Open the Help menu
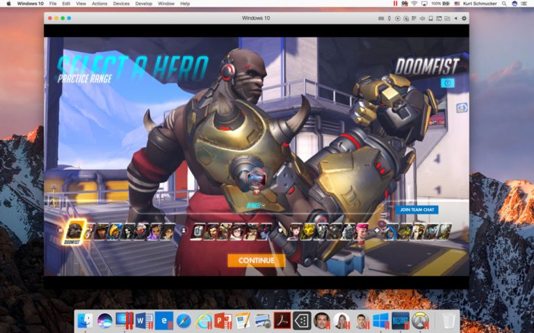This screenshot has width=534, height=333. coord(185,3)
